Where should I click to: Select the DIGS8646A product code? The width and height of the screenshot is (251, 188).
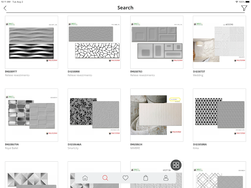(75, 144)
